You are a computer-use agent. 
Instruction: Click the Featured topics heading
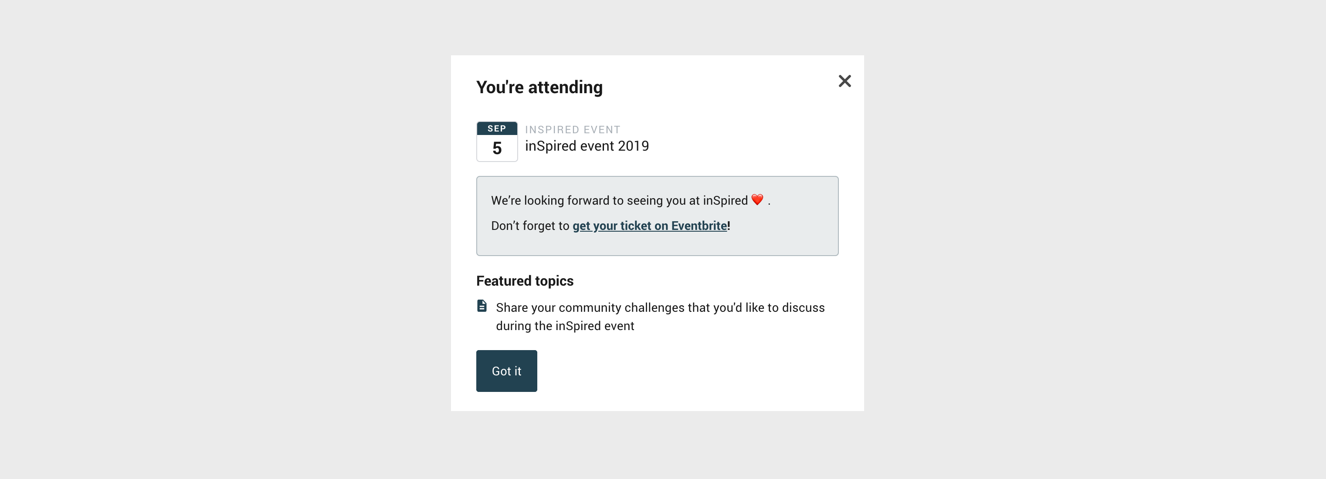(525, 281)
